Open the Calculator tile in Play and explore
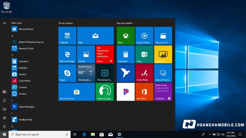 [126, 55]
